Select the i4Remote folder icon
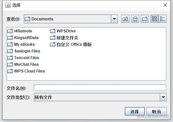 click(x=10, y=31)
